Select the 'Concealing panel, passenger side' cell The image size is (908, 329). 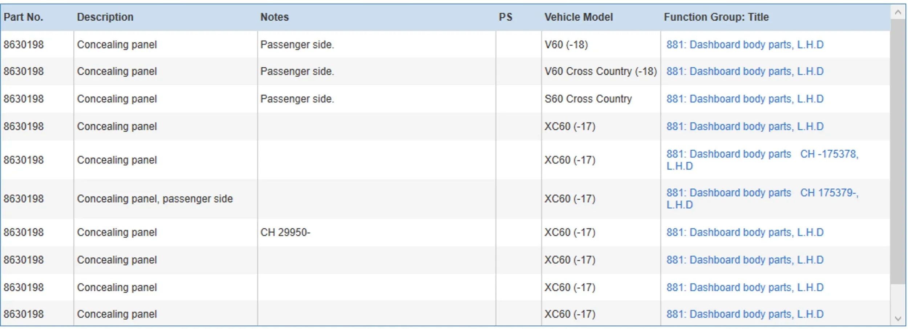click(155, 199)
